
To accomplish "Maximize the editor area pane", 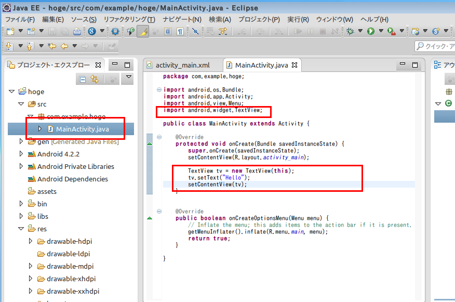I will pos(415,65).
